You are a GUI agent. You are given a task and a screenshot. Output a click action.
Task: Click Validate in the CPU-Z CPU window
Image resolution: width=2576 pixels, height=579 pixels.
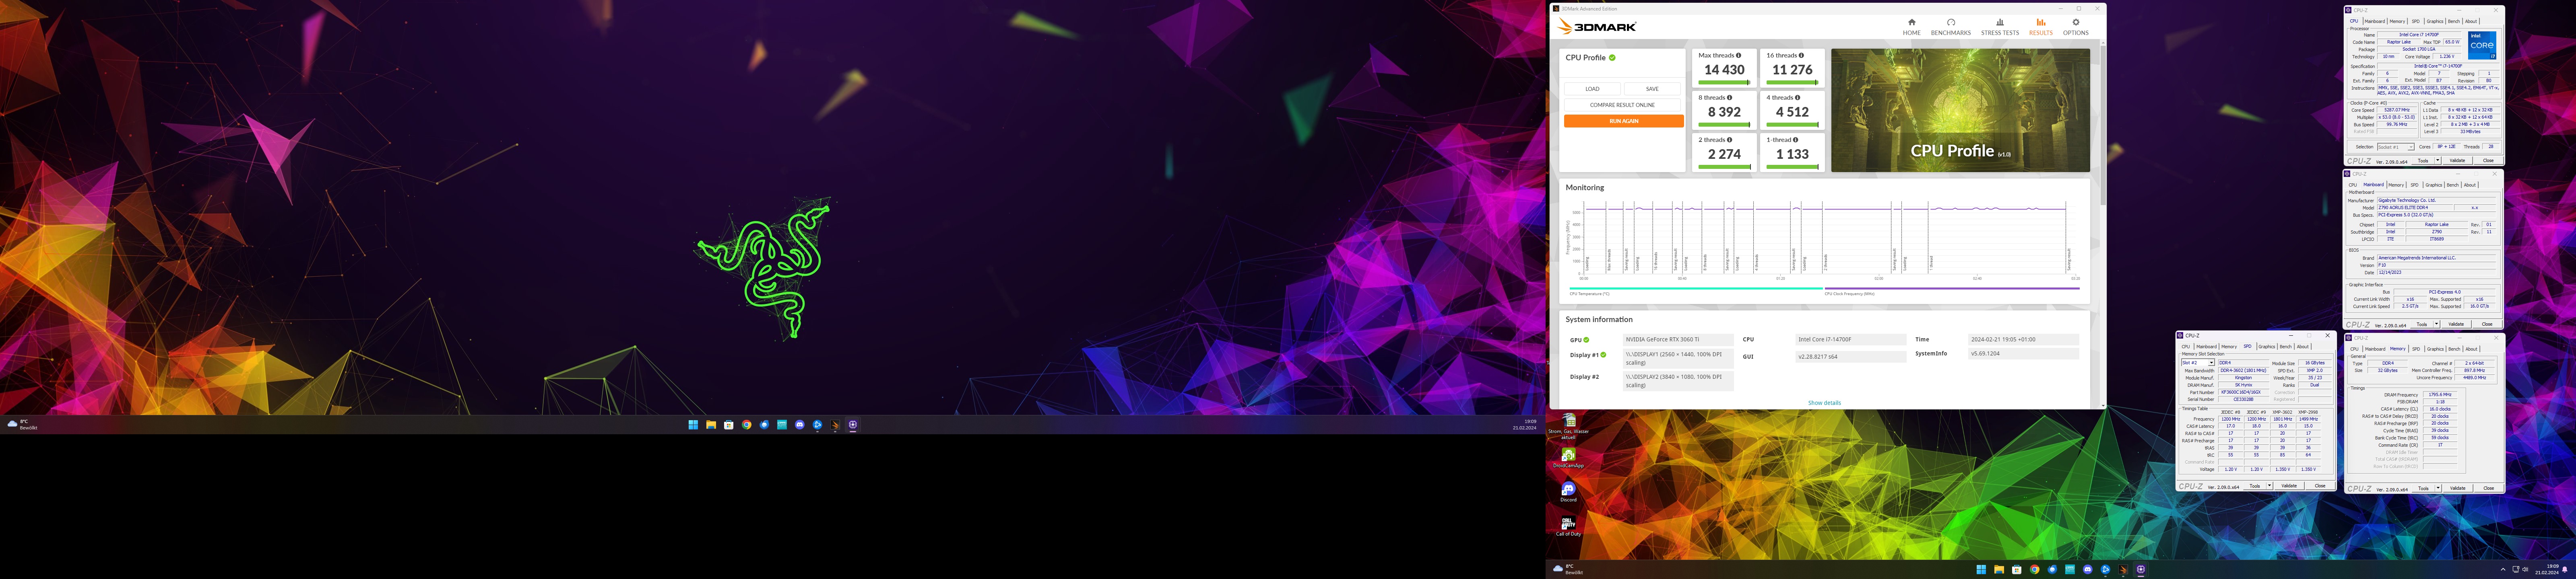coord(2458,161)
